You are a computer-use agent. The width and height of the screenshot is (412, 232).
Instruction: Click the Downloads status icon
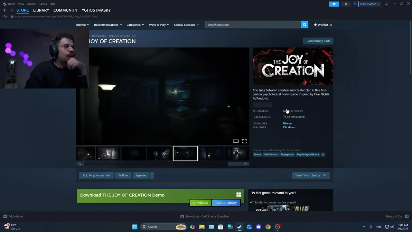(x=182, y=216)
